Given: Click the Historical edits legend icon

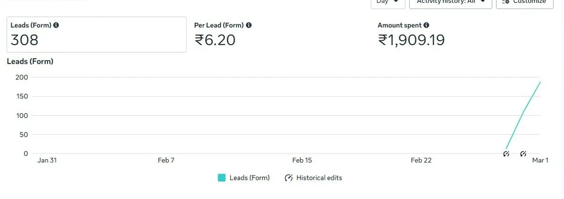Looking at the screenshot, I should coord(289,178).
